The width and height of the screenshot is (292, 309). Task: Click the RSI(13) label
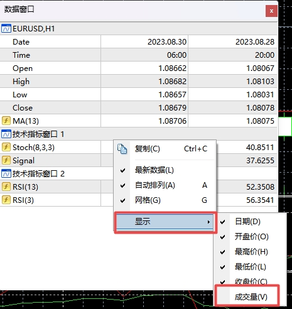coord(25,187)
